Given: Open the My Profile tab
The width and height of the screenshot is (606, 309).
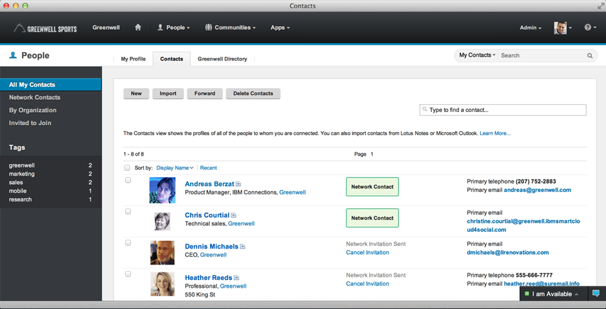Looking at the screenshot, I should 133,59.
